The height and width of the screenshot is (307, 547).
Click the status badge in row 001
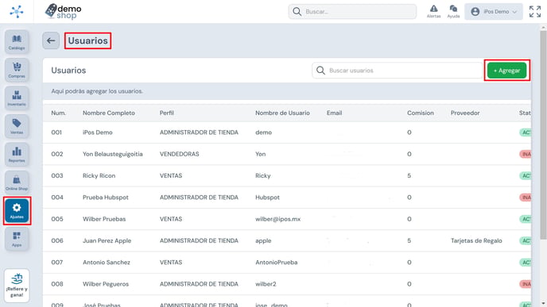click(526, 132)
